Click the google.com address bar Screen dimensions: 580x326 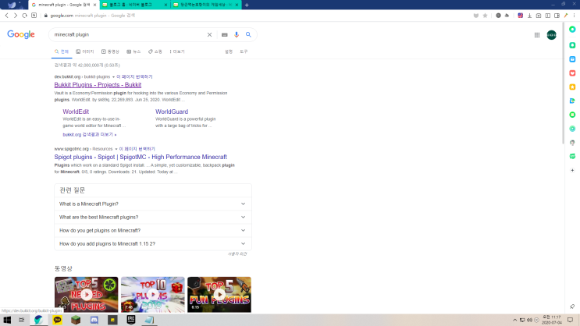(255, 16)
